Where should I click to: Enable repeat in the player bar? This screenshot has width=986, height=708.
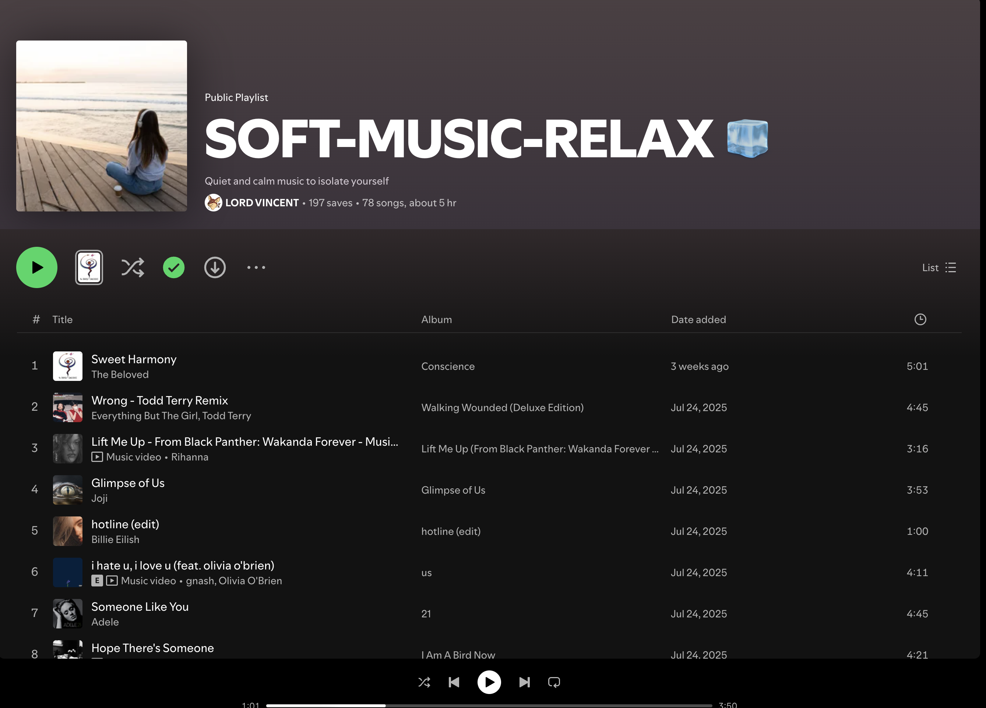click(x=554, y=682)
